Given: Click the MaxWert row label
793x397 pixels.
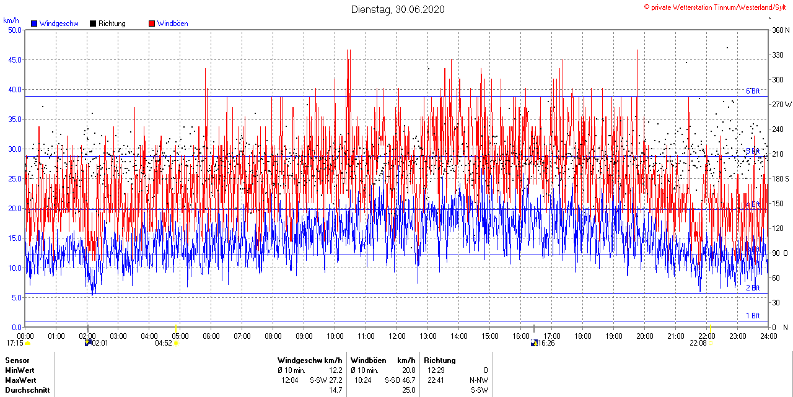Looking at the screenshot, I should click(x=20, y=380).
